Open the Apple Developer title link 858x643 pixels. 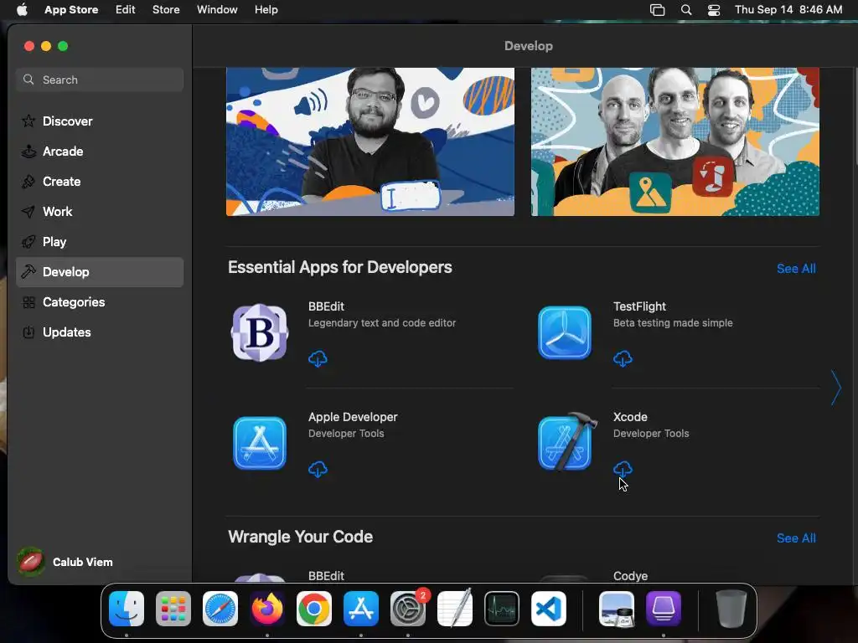[353, 417]
